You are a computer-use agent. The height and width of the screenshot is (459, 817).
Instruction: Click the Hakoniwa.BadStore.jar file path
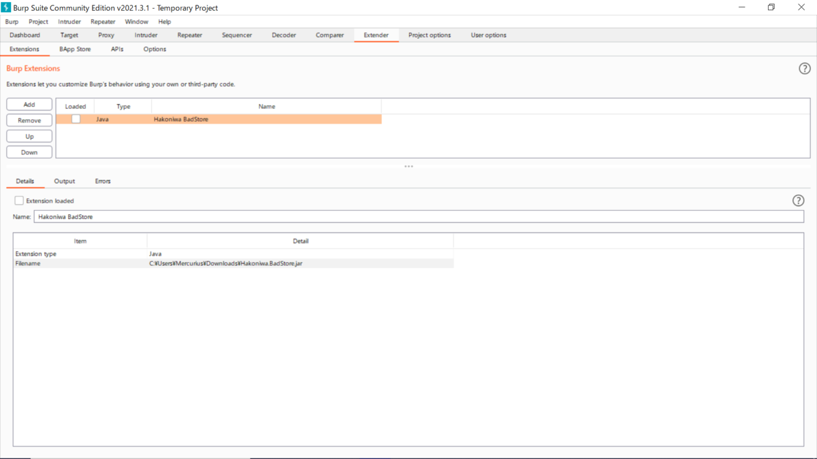226,263
